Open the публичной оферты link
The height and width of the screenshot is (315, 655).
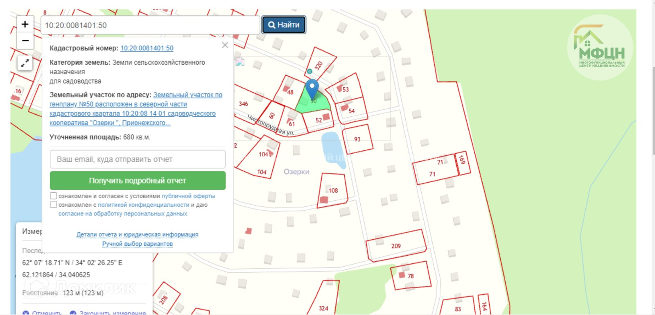(x=188, y=196)
